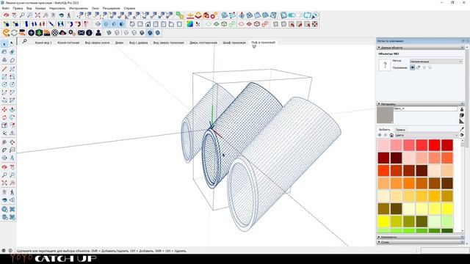Viewport: 470px width, 264px height.
Task: Toggle X-ray style in second toolbar row
Action: [106, 24]
